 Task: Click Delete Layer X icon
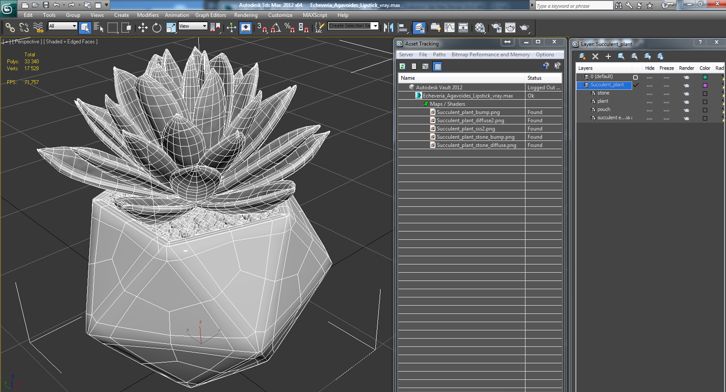point(595,56)
